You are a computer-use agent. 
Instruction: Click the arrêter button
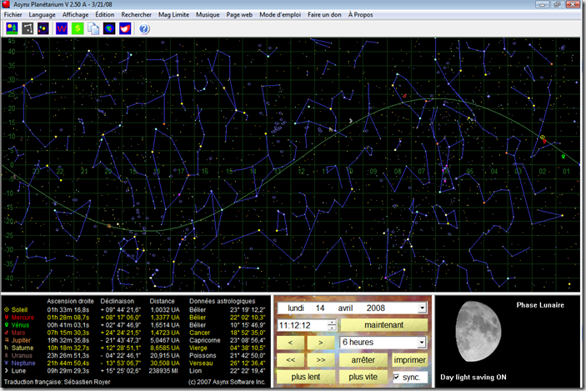click(x=363, y=359)
